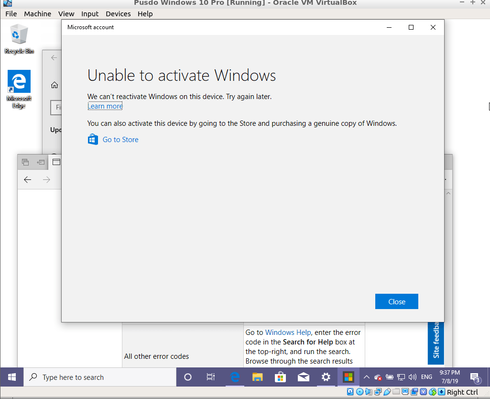Click the Close button in activation dialog
The height and width of the screenshot is (399, 490).
396,301
